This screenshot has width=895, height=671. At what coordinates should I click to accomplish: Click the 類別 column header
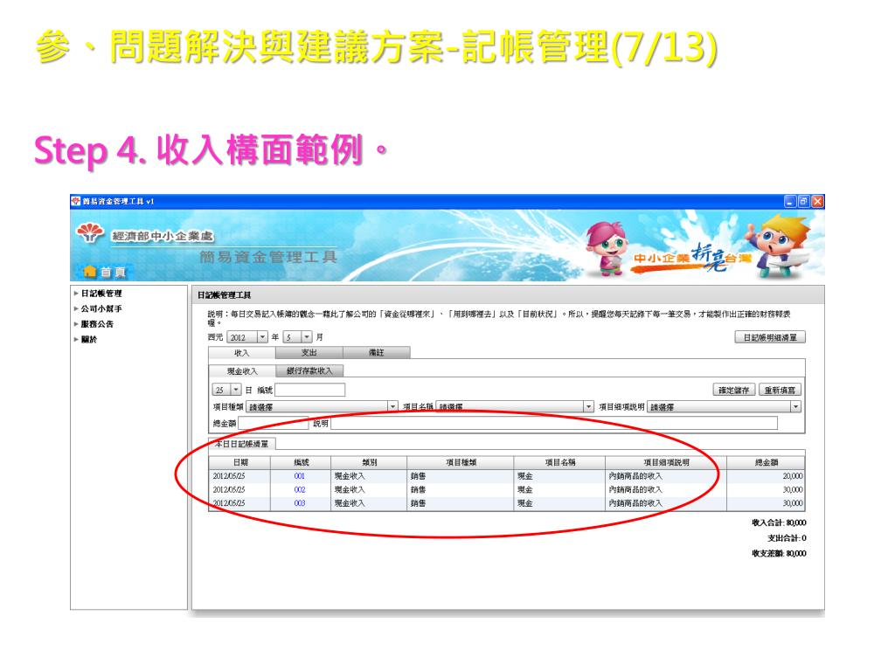(369, 462)
